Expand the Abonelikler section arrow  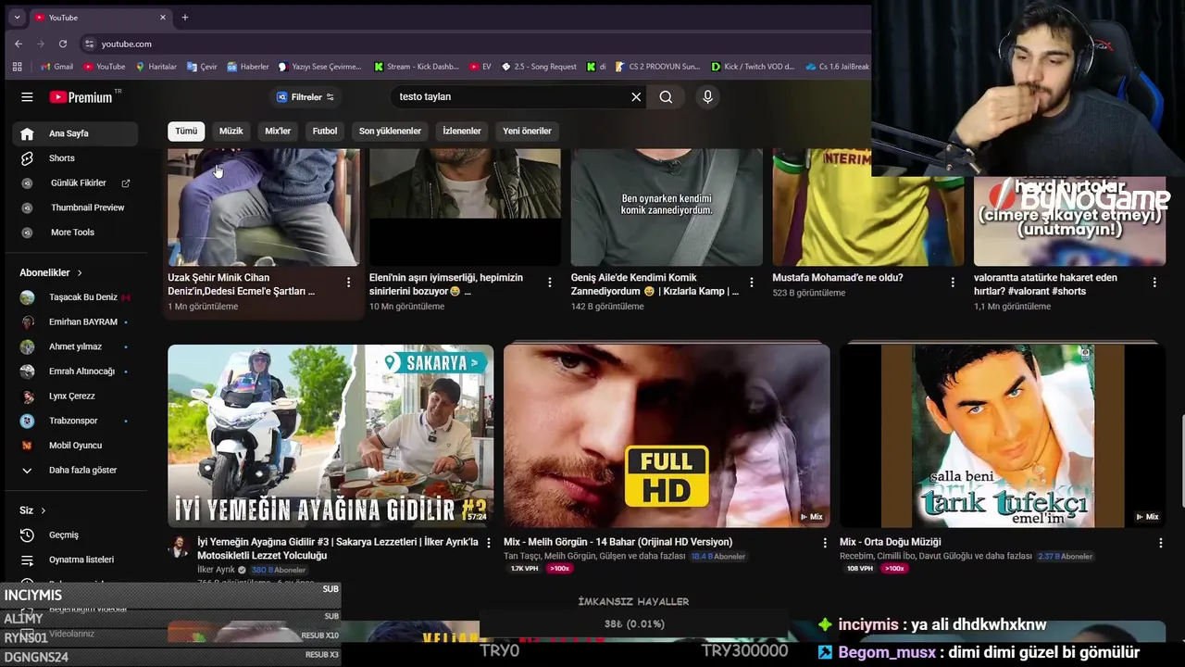tap(80, 272)
